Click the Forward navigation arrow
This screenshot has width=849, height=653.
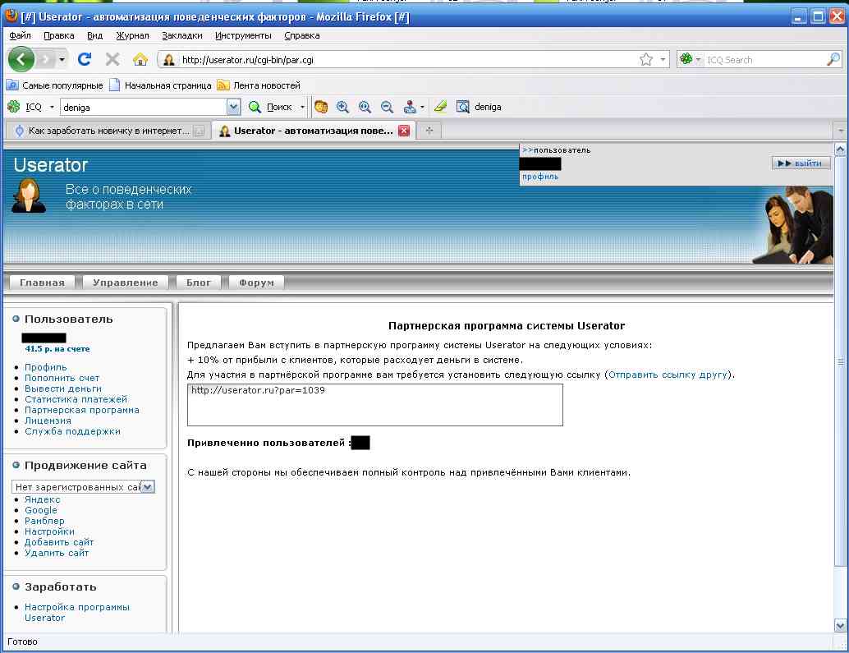click(47, 60)
